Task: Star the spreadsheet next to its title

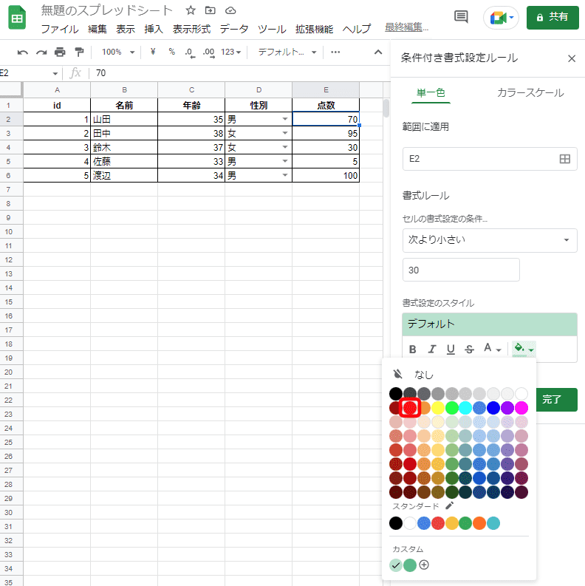Action: [x=191, y=10]
